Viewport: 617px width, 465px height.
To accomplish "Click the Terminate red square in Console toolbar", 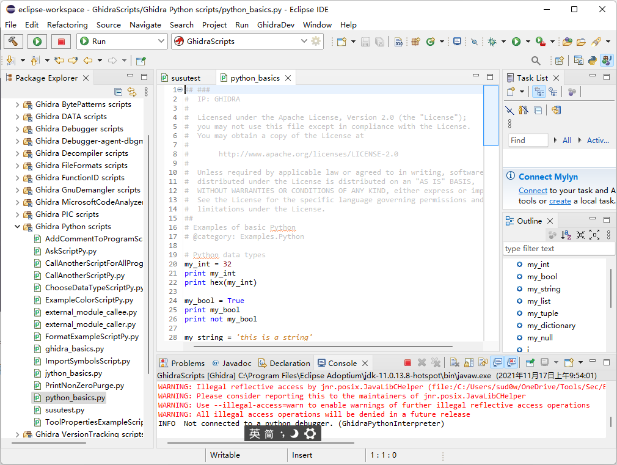I will 407,362.
